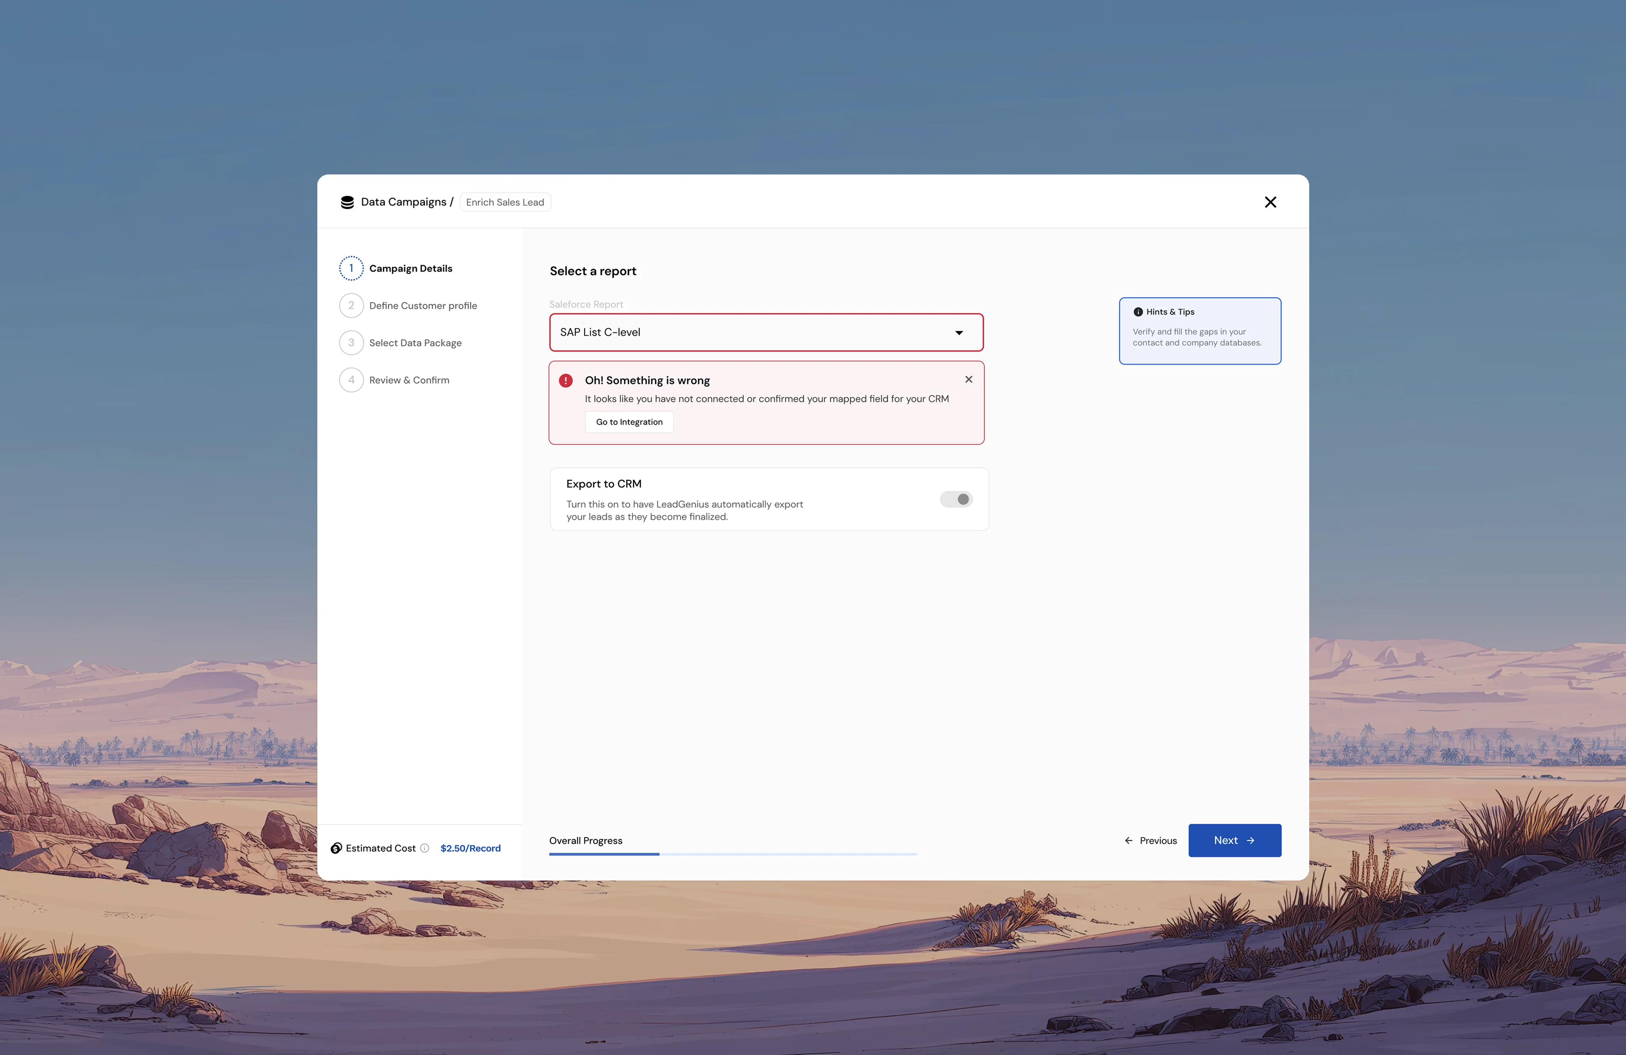Click the Overall Progress bar
This screenshot has width=1626, height=1055.
click(x=732, y=854)
